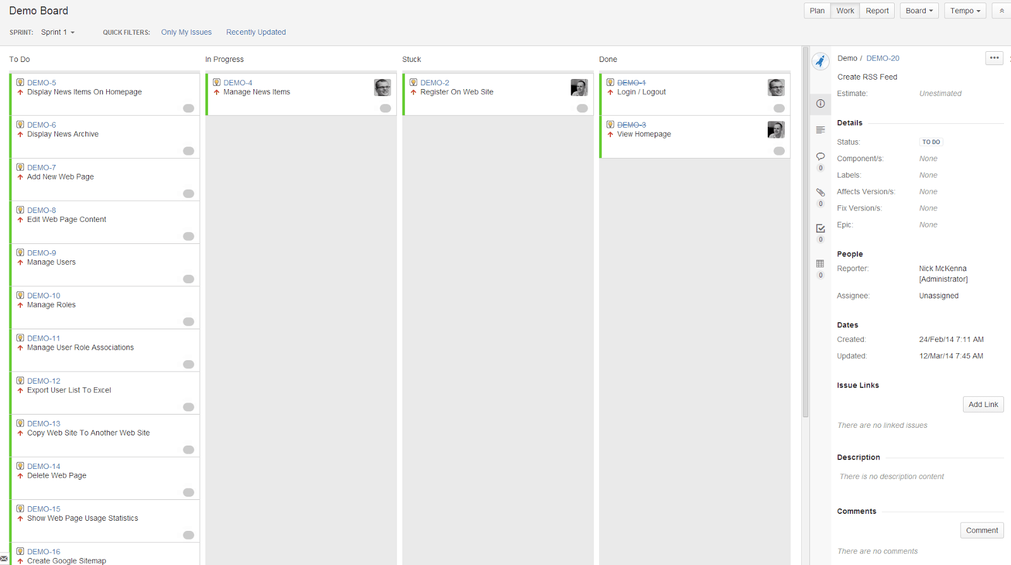Open the sub-tasks checkbox icon in sidebar
The height and width of the screenshot is (565, 1011).
820,228
